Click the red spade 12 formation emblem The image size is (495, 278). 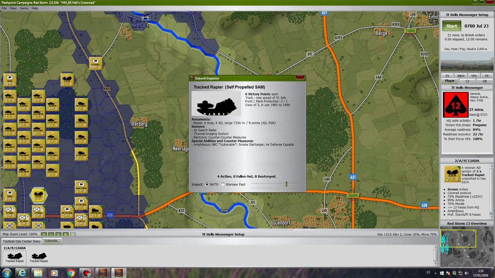tap(455, 105)
